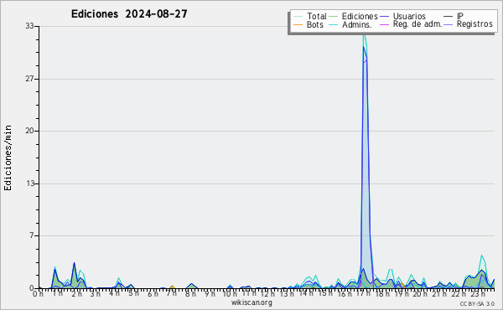The width and height of the screenshot is (503, 310).
Task: Click the 'Registros' legend entry
Action: 474,24
